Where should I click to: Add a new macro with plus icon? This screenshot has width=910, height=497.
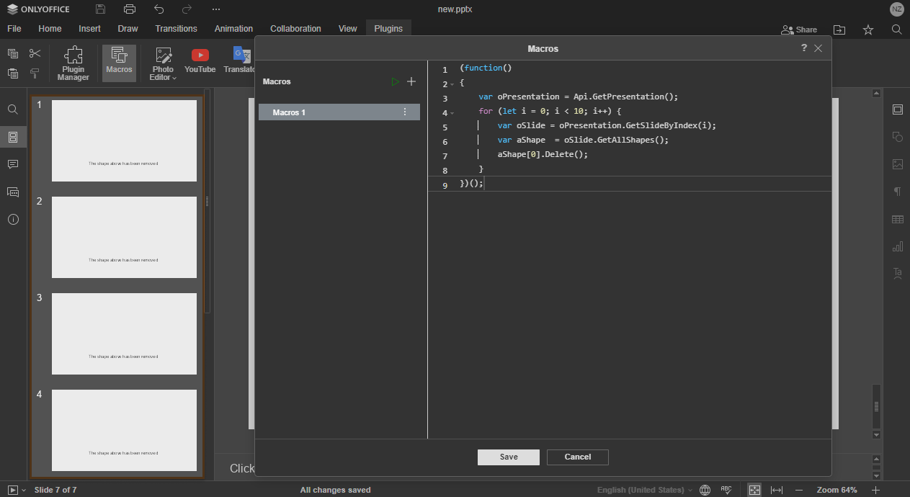(x=411, y=82)
